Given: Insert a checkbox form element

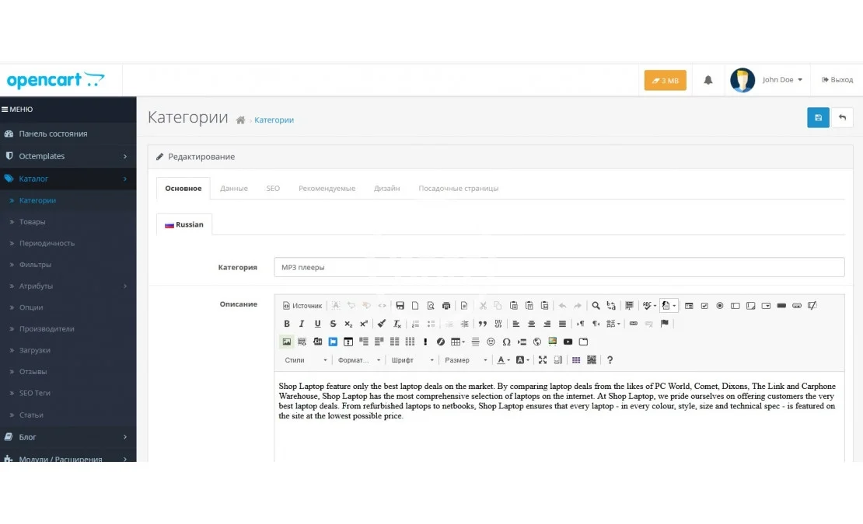Looking at the screenshot, I should 704,306.
